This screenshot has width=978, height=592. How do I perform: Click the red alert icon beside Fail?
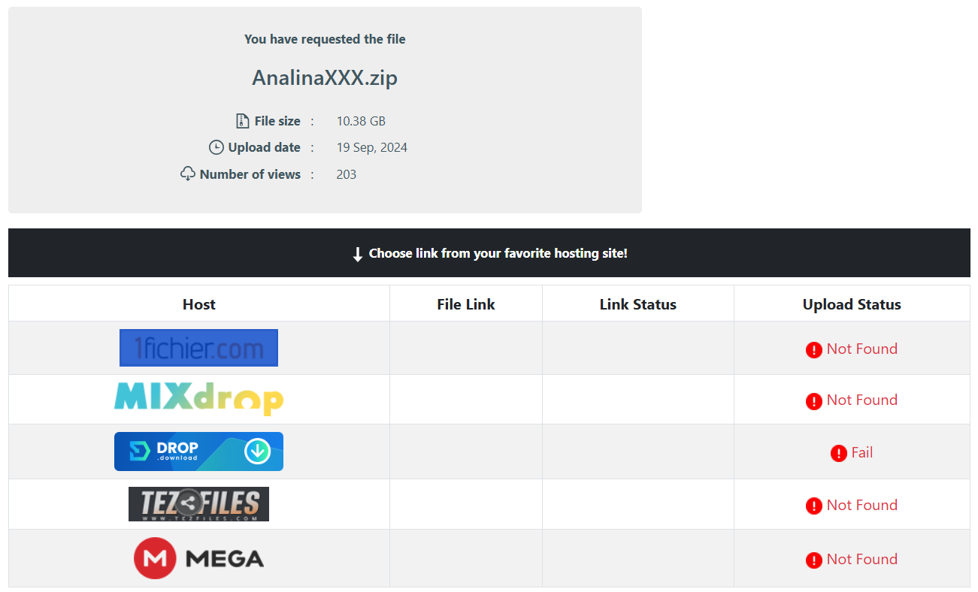coord(838,453)
